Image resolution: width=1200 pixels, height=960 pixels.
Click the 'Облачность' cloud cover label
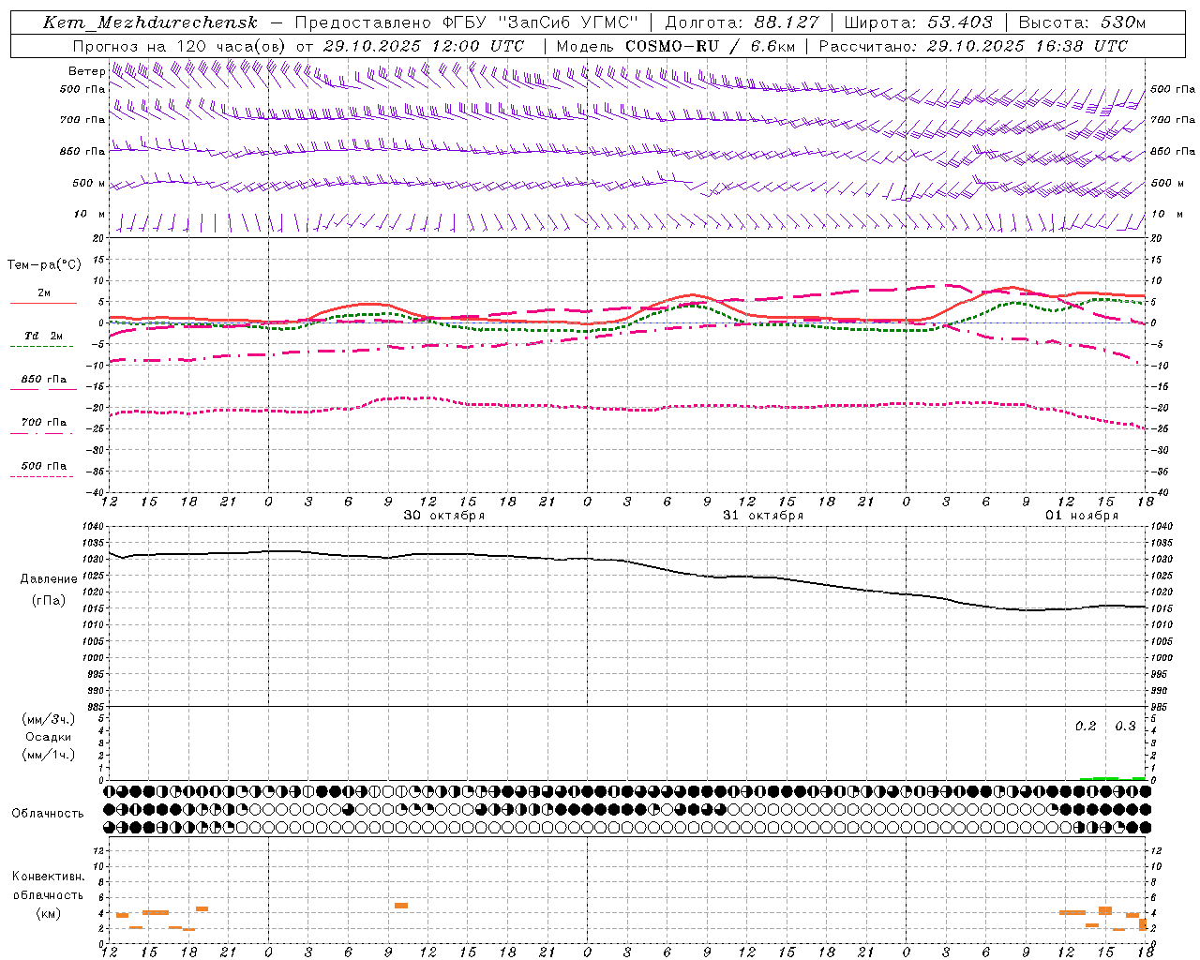(48, 814)
